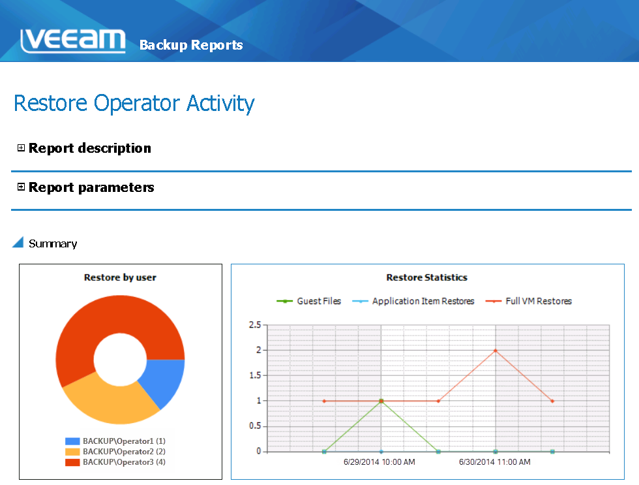Select BACKUP\Operator2 (2) legend label
639x485 pixels.
click(125, 452)
